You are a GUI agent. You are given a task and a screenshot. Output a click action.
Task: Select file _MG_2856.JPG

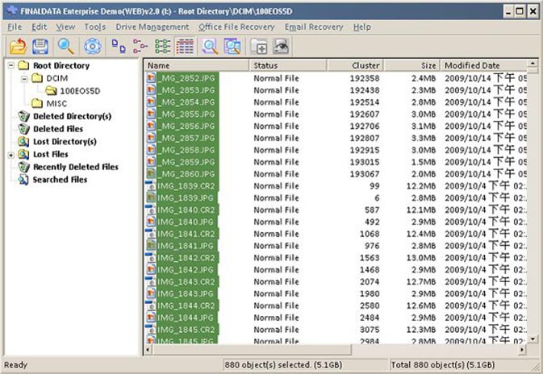point(187,126)
